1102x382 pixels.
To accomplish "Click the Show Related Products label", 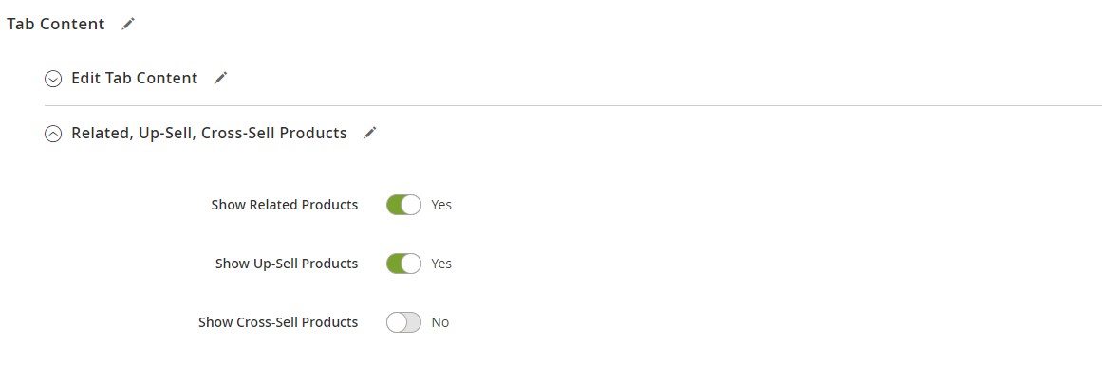I will [x=285, y=205].
